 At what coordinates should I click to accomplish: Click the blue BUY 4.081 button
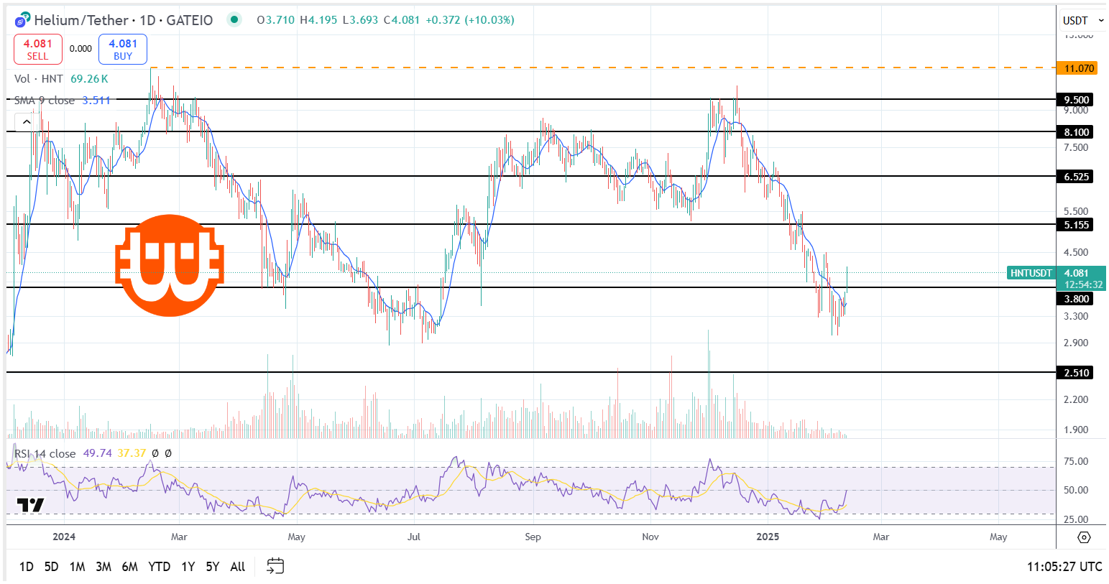123,50
